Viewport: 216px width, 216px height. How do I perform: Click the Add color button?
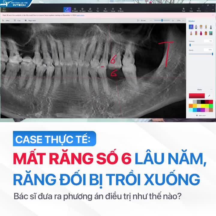(201, 115)
